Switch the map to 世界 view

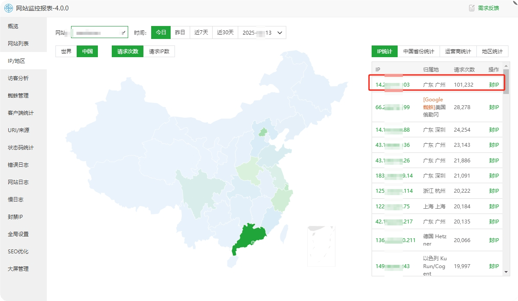click(x=66, y=51)
